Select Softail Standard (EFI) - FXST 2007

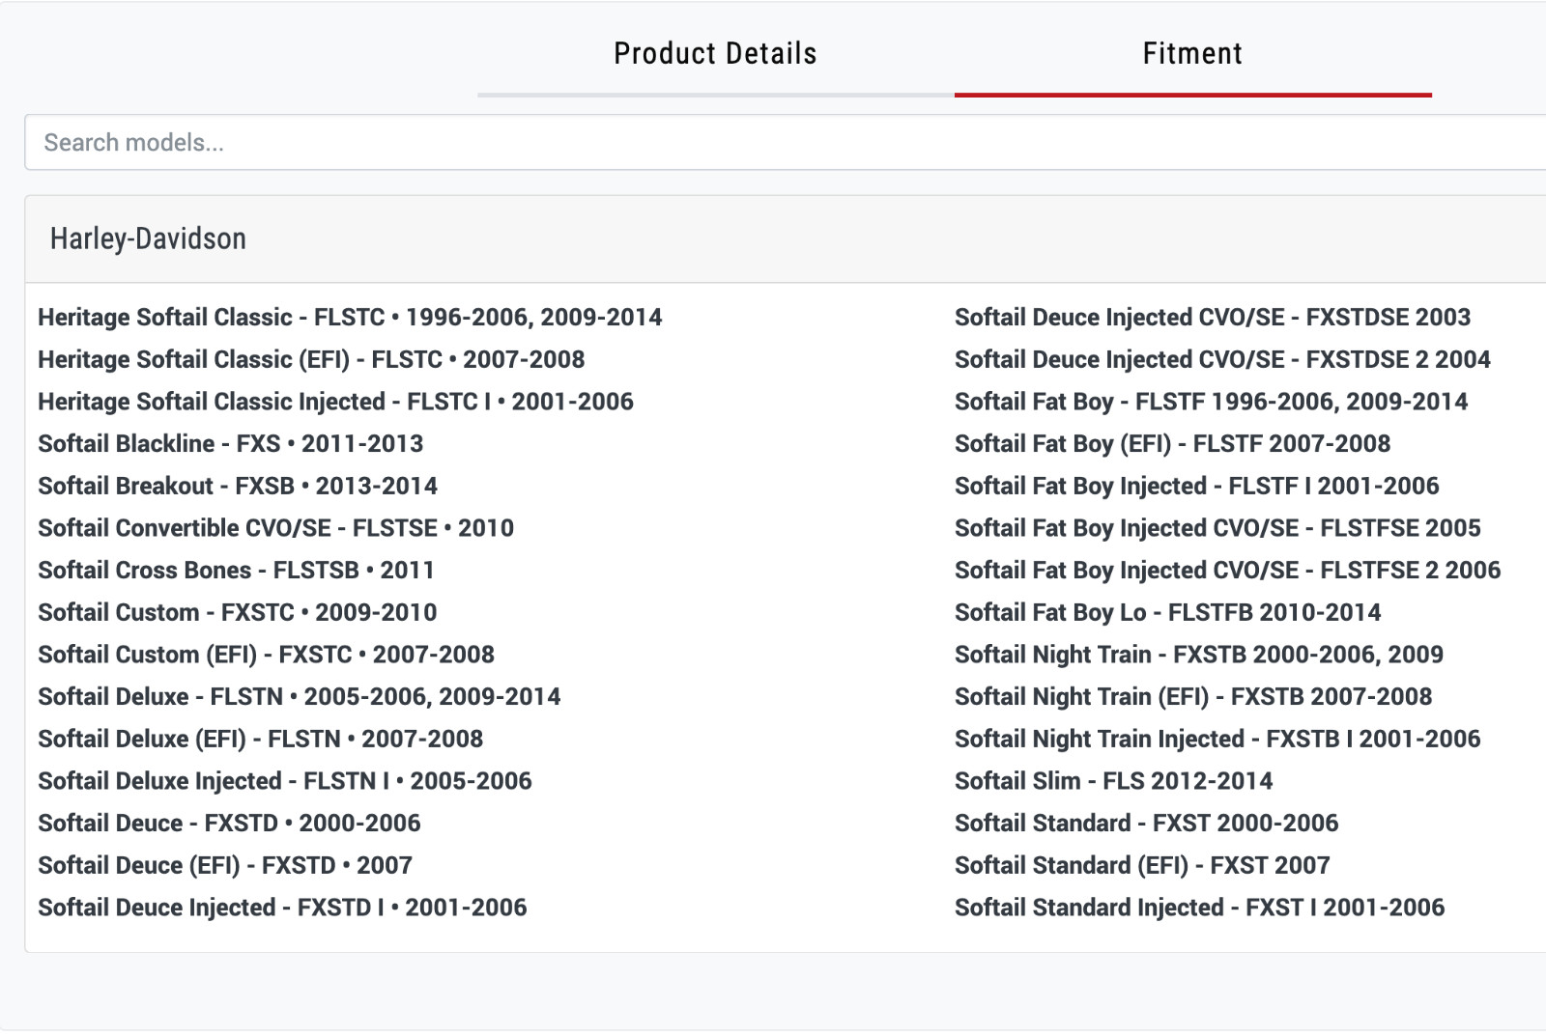1142,866
